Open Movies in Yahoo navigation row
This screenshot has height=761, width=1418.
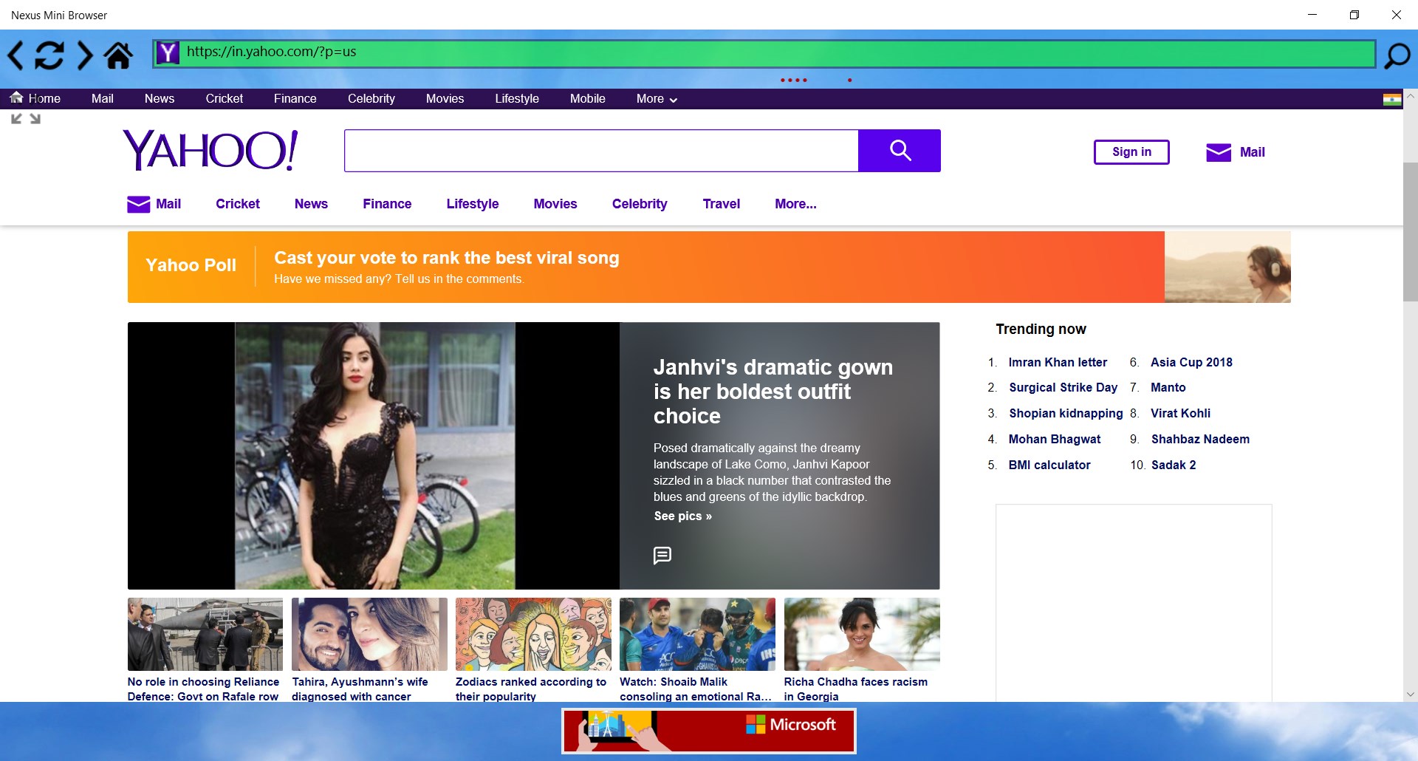555,204
